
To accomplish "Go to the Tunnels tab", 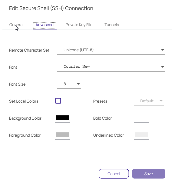I will [112, 25].
